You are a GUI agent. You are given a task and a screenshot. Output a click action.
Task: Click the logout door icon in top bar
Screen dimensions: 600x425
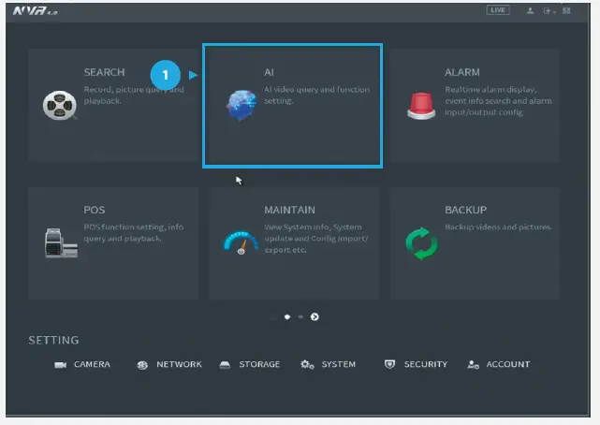point(547,10)
